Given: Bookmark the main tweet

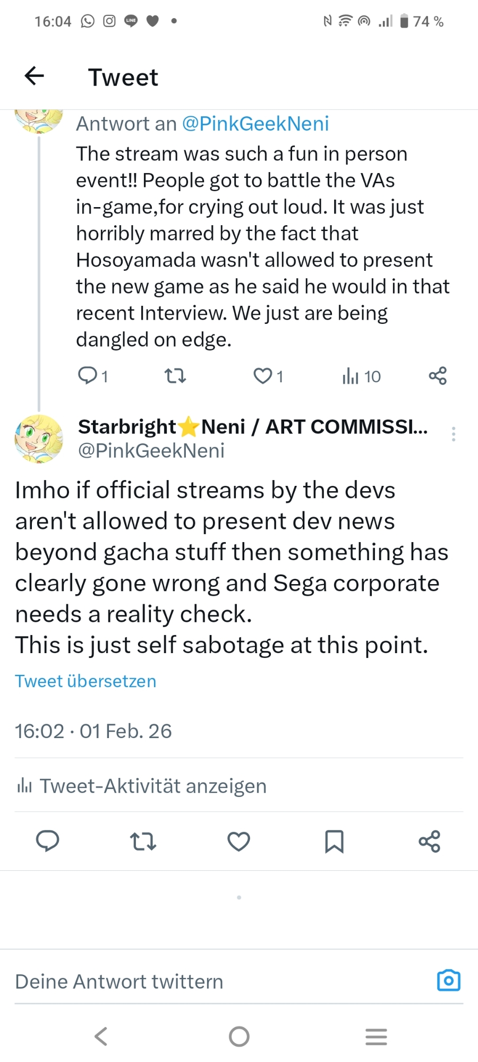Looking at the screenshot, I should (x=334, y=842).
